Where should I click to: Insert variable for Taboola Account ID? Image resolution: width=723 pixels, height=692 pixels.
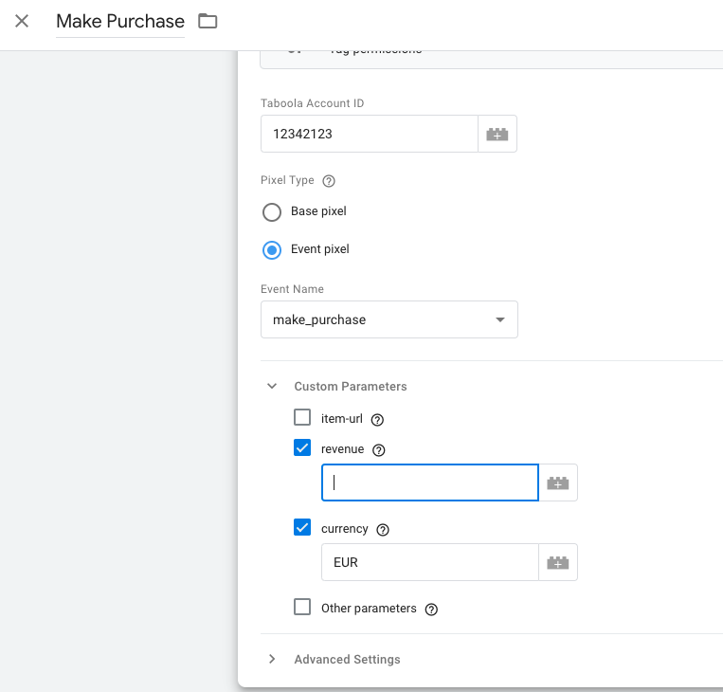(x=497, y=134)
